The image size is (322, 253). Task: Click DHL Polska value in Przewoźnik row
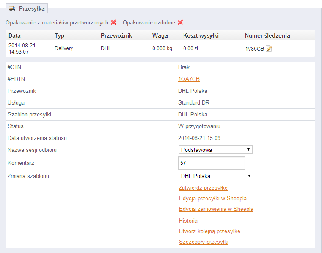coord(193,91)
